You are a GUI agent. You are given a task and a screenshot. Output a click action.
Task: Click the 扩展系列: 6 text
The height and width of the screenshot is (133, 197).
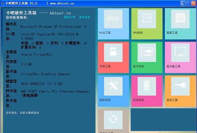pyautogui.click(x=31, y=47)
